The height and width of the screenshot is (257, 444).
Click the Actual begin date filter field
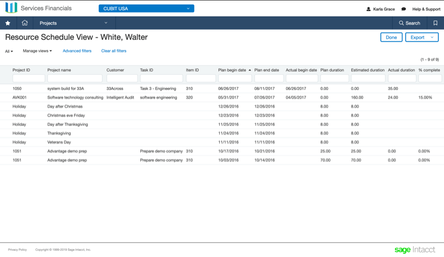pyautogui.click(x=302, y=78)
